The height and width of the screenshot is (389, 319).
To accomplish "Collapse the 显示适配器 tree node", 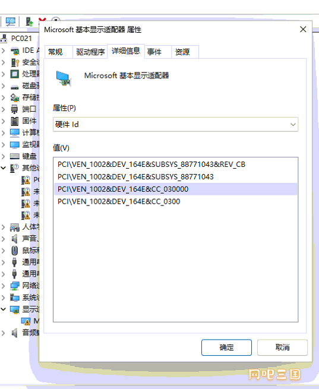I will [x=3, y=309].
